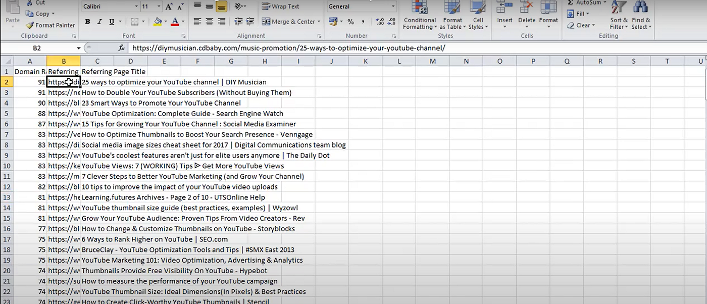The width and height of the screenshot is (707, 304).
Task: Decrease decimal places icon
Action: point(392,21)
